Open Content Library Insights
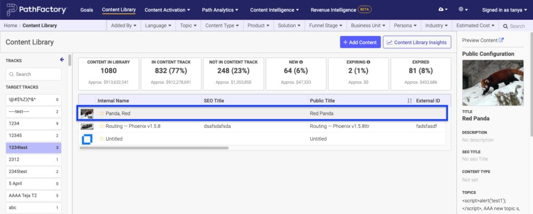 (417, 43)
